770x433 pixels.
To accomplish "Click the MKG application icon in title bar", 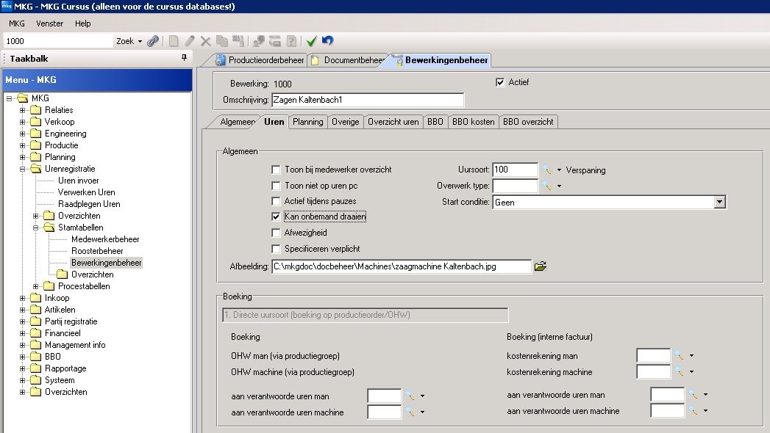I will (7, 6).
